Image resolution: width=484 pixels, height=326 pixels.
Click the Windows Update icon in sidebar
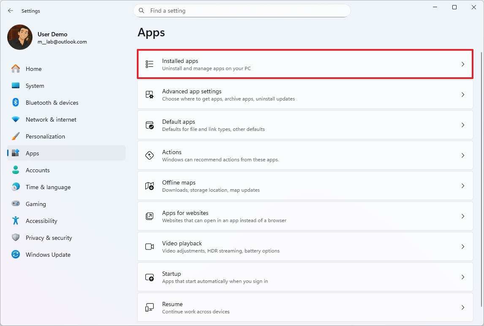coord(15,254)
